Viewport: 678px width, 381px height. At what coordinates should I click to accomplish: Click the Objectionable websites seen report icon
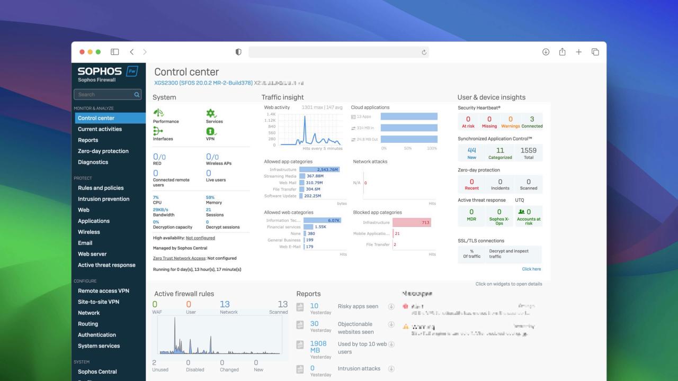point(300,325)
